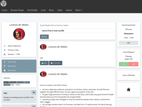The height and width of the screenshot is (107, 142).
Task: Click the users icon next to My Photos
Action: [5, 71]
